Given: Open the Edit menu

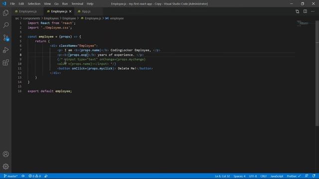Looking at the screenshot, I should coord(21,3).
